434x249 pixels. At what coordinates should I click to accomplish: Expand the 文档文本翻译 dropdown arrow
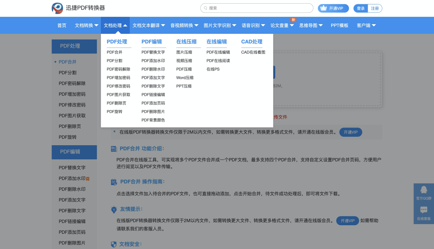pyautogui.click(x=163, y=25)
